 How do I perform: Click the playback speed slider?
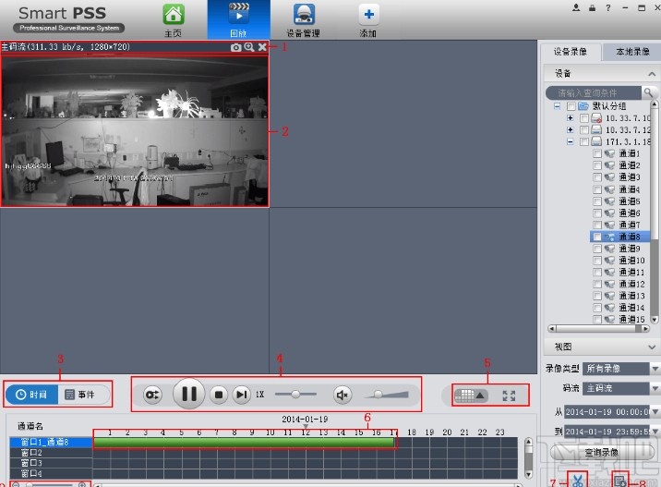295,395
